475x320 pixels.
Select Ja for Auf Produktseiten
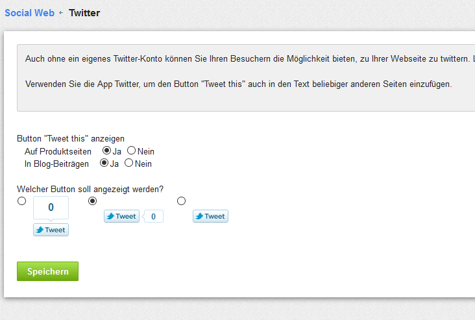(106, 151)
